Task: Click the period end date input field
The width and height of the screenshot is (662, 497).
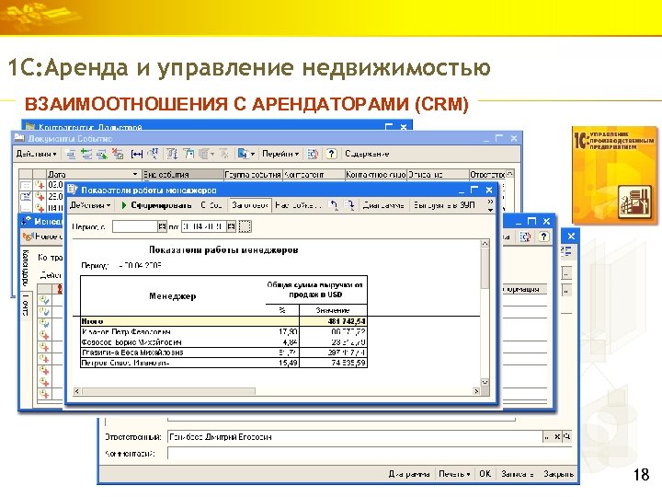Action: (x=204, y=227)
